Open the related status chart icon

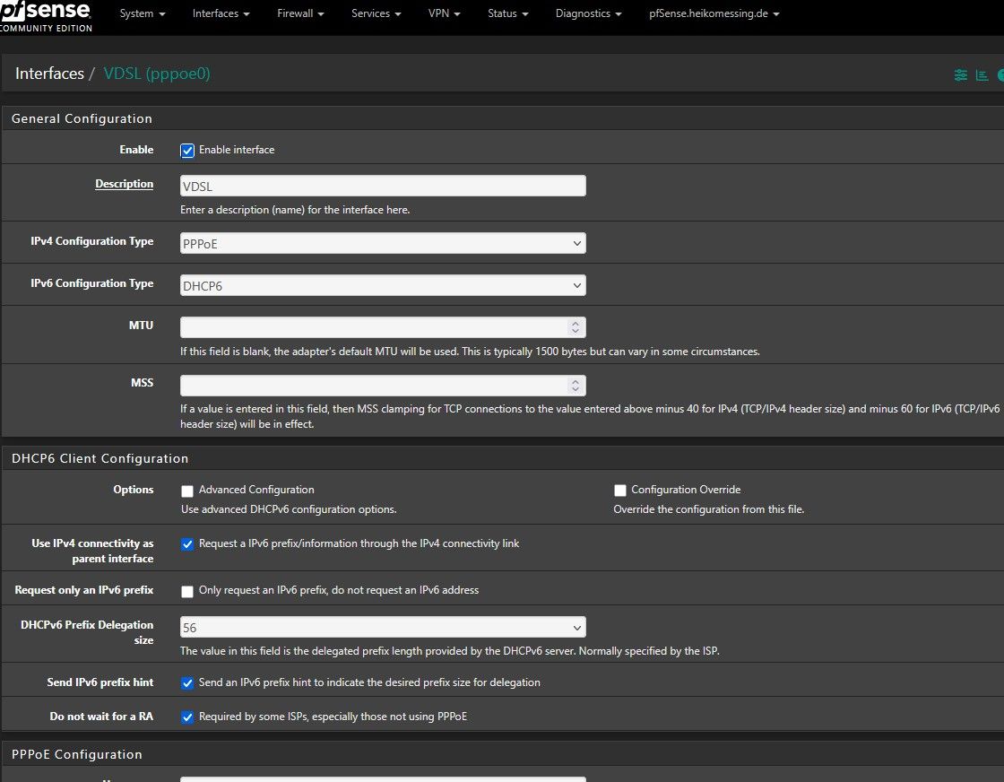click(x=982, y=75)
